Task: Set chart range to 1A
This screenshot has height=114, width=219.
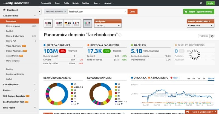Action: click(x=199, y=78)
